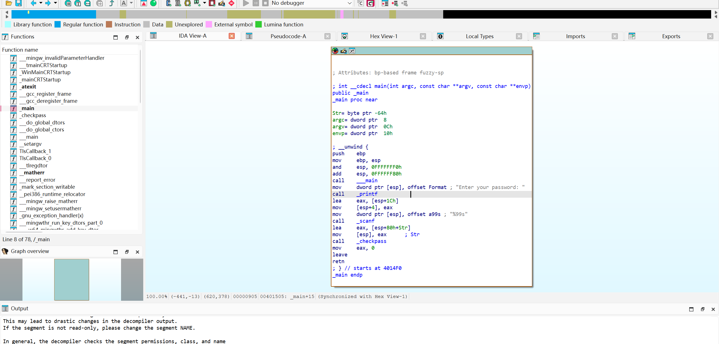The height and width of the screenshot is (344, 719).
Task: Float the Functions panel using its restore icon
Action: click(127, 37)
